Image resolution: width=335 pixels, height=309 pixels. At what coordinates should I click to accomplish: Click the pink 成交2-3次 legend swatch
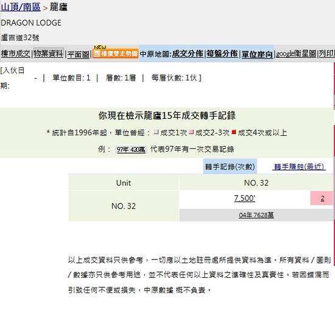191,132
